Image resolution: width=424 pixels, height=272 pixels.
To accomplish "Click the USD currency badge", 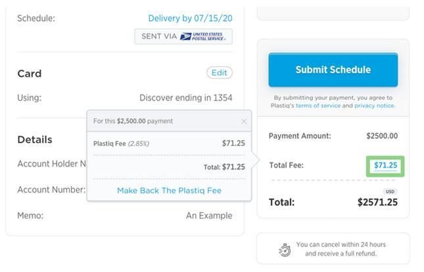I will (x=390, y=192).
